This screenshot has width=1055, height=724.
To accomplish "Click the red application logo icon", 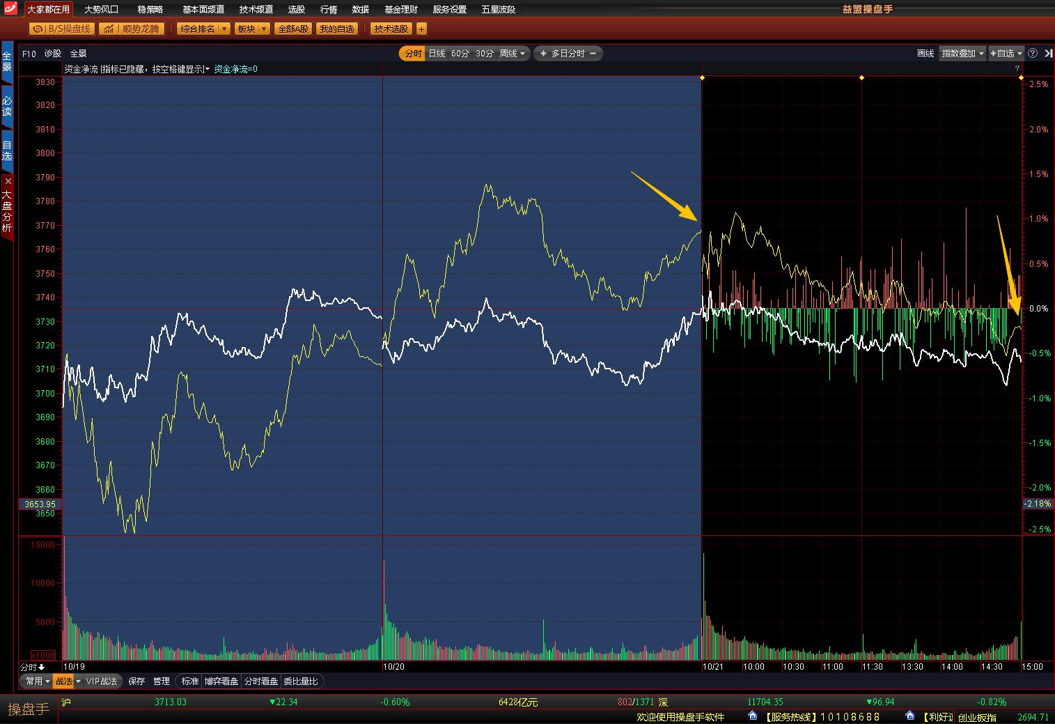I will [x=10, y=9].
